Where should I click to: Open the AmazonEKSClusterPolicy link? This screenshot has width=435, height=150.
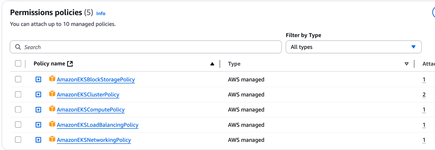tap(88, 95)
